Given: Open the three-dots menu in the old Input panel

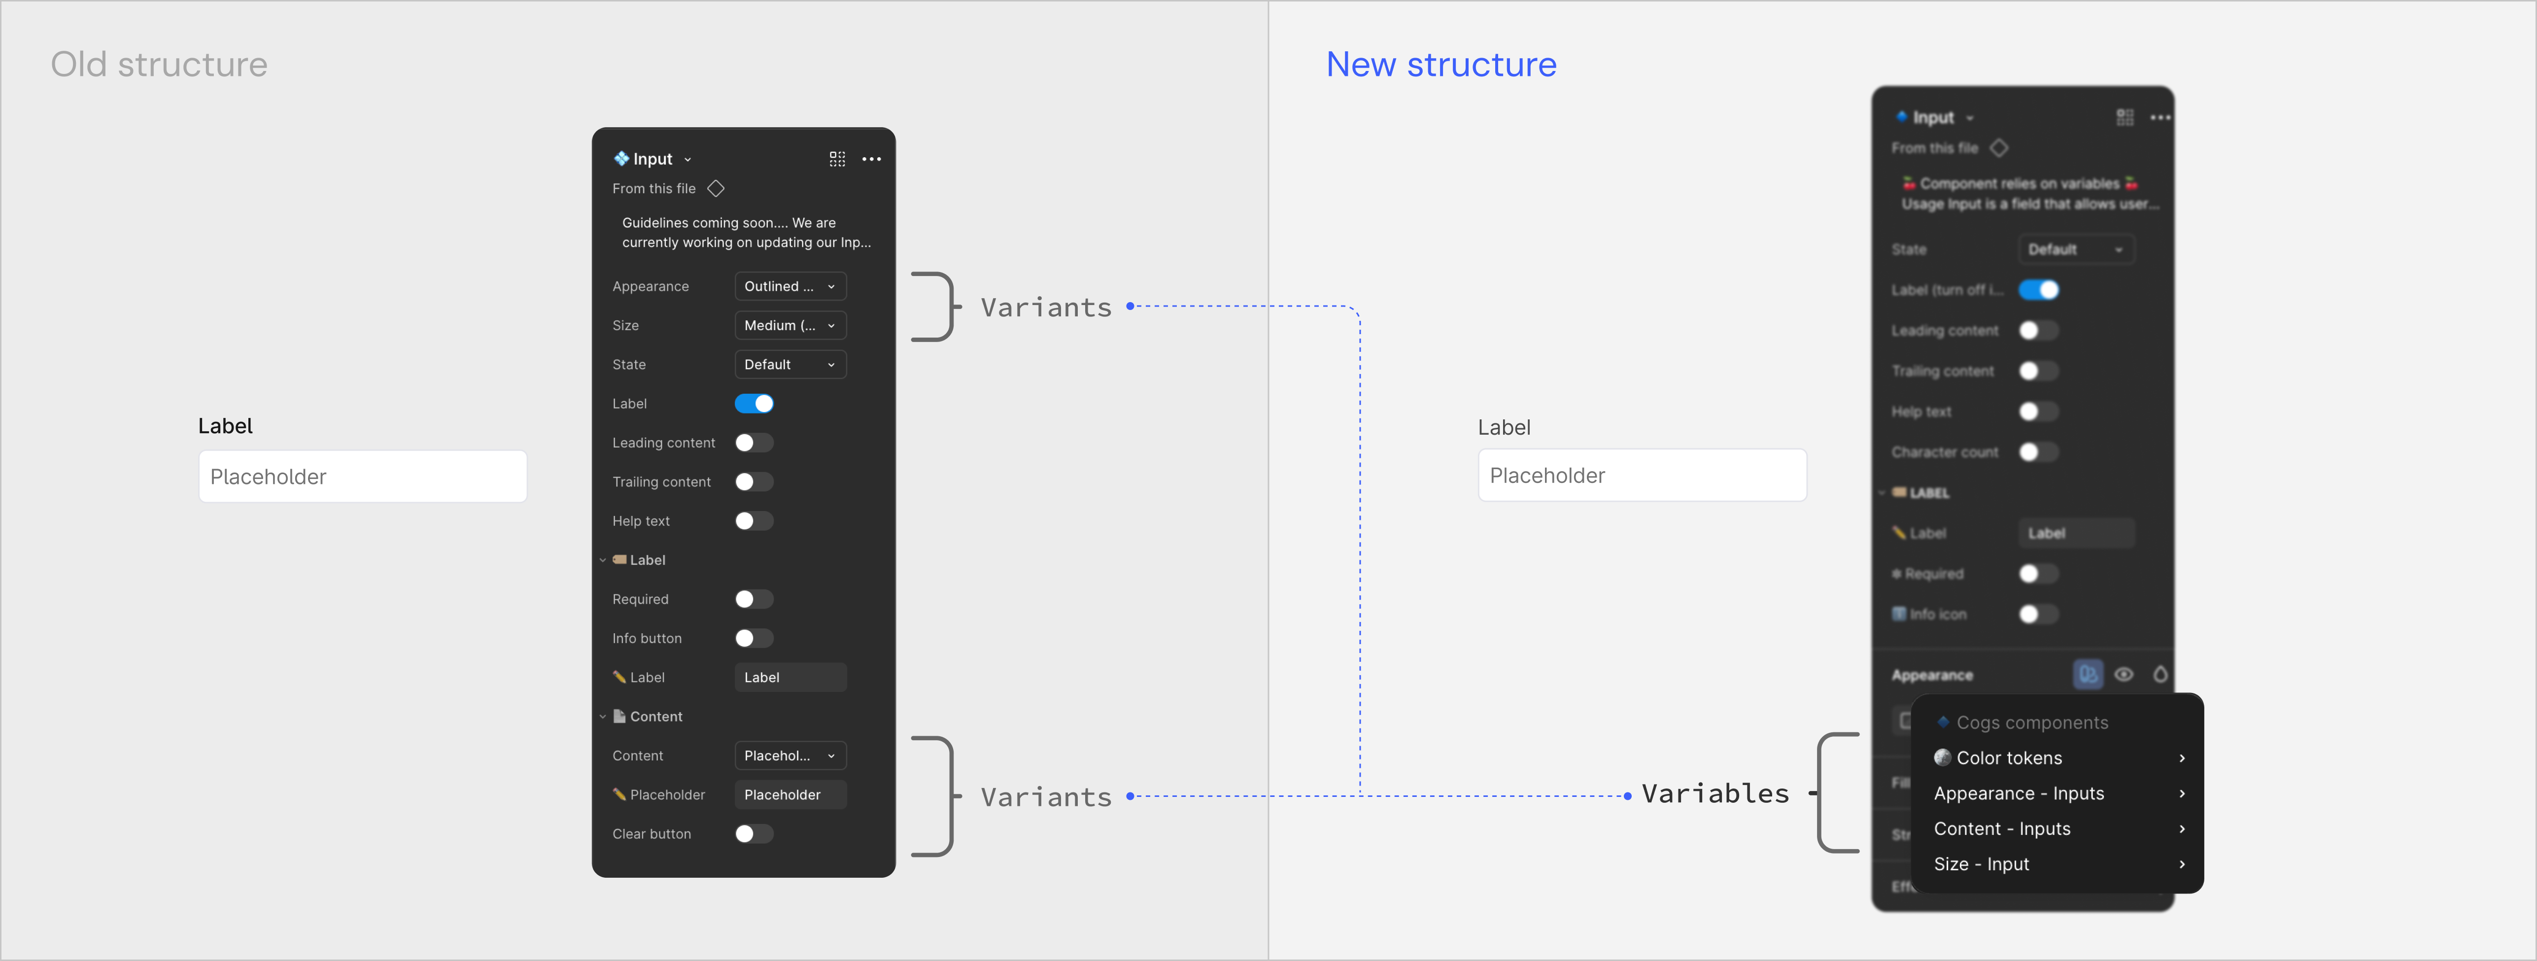Looking at the screenshot, I should pos(872,159).
